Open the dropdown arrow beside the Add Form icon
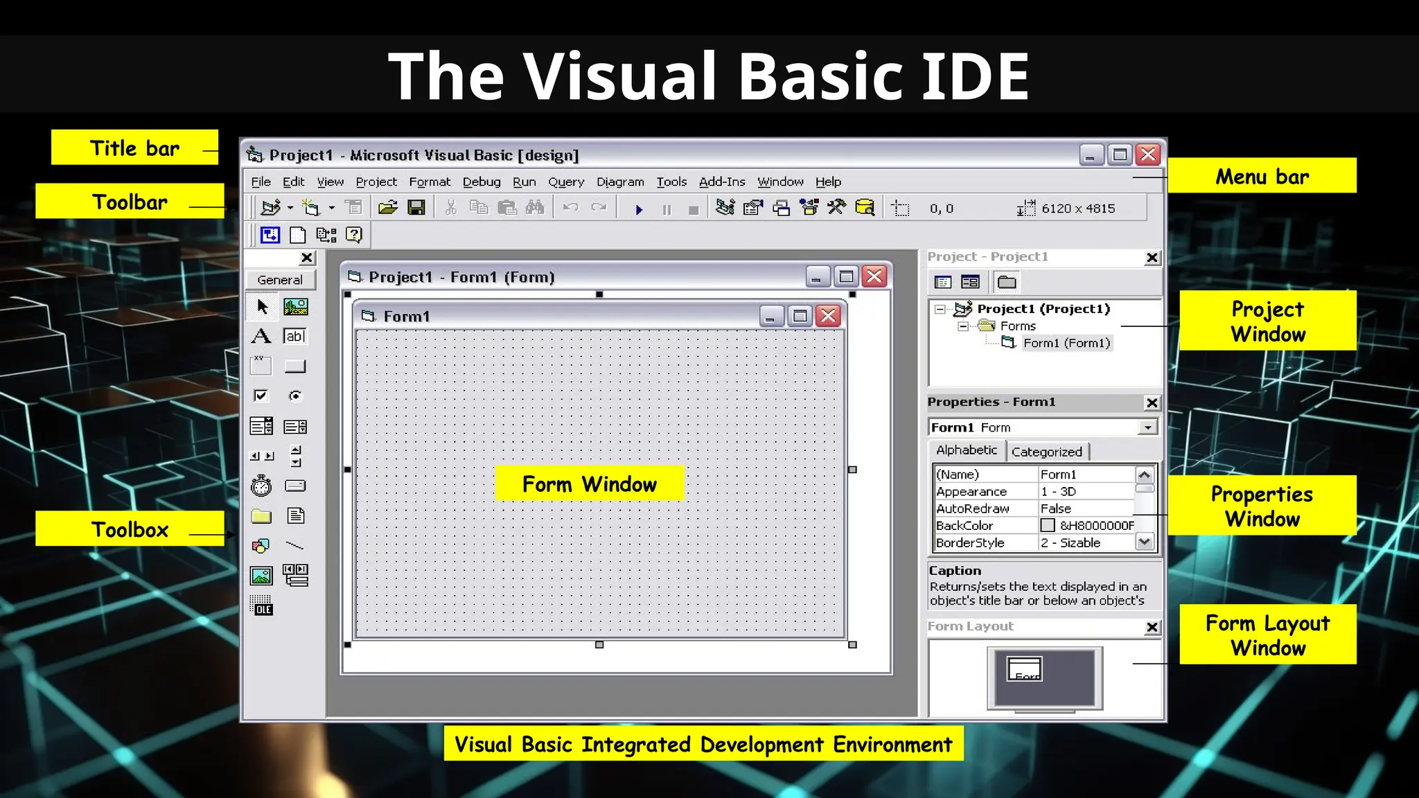1419x798 pixels. pyautogui.click(x=331, y=208)
